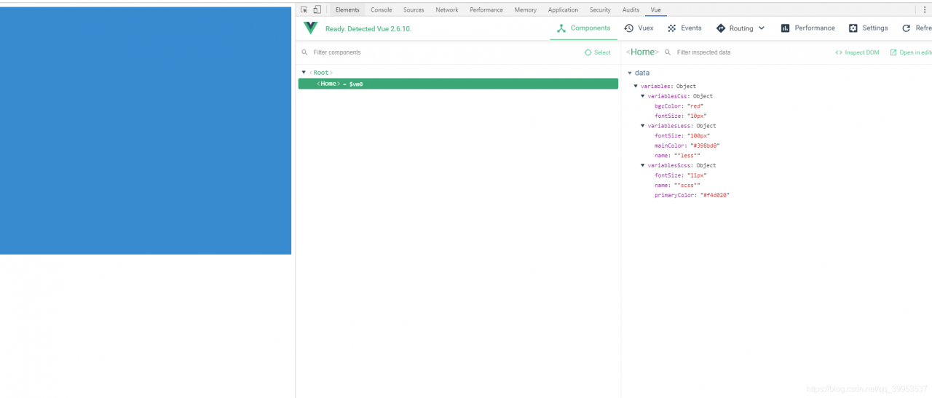Open the Network DevTools tab

(447, 9)
